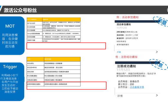Image resolution: width=168 pixels, height=106 pixels.
Task: Open the chevron arrow under 活动参加通知
Action: click(157, 52)
